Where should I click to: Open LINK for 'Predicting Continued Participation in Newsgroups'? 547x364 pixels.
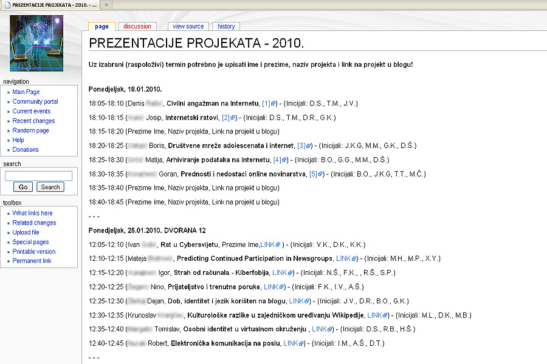346,259
